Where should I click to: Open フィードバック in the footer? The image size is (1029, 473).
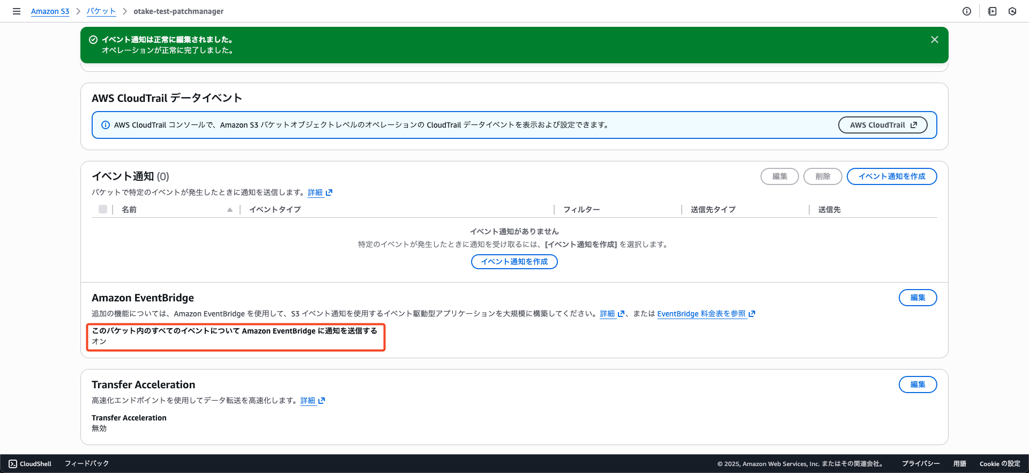pos(87,464)
